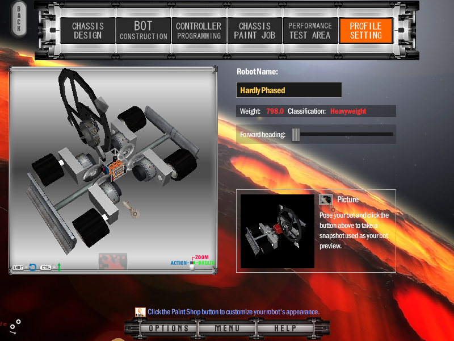The height and width of the screenshot is (341, 454).
Task: Open the Help screen
Action: 285,328
